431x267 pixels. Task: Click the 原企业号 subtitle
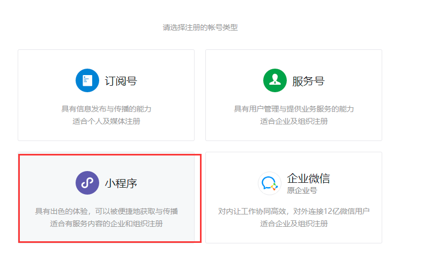(302, 190)
